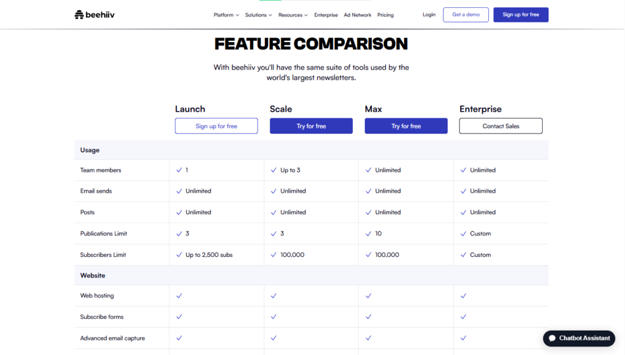
Task: Click checkmark for Enterprise Advanced email capture
Action: [463, 338]
